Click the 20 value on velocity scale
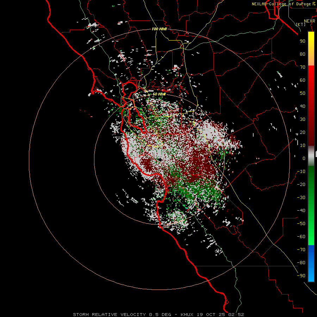 point(303,132)
